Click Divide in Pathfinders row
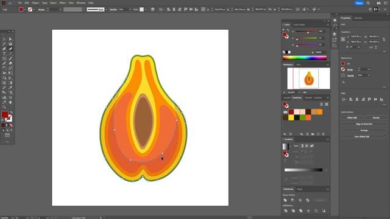390x219 pixels. click(x=286, y=211)
